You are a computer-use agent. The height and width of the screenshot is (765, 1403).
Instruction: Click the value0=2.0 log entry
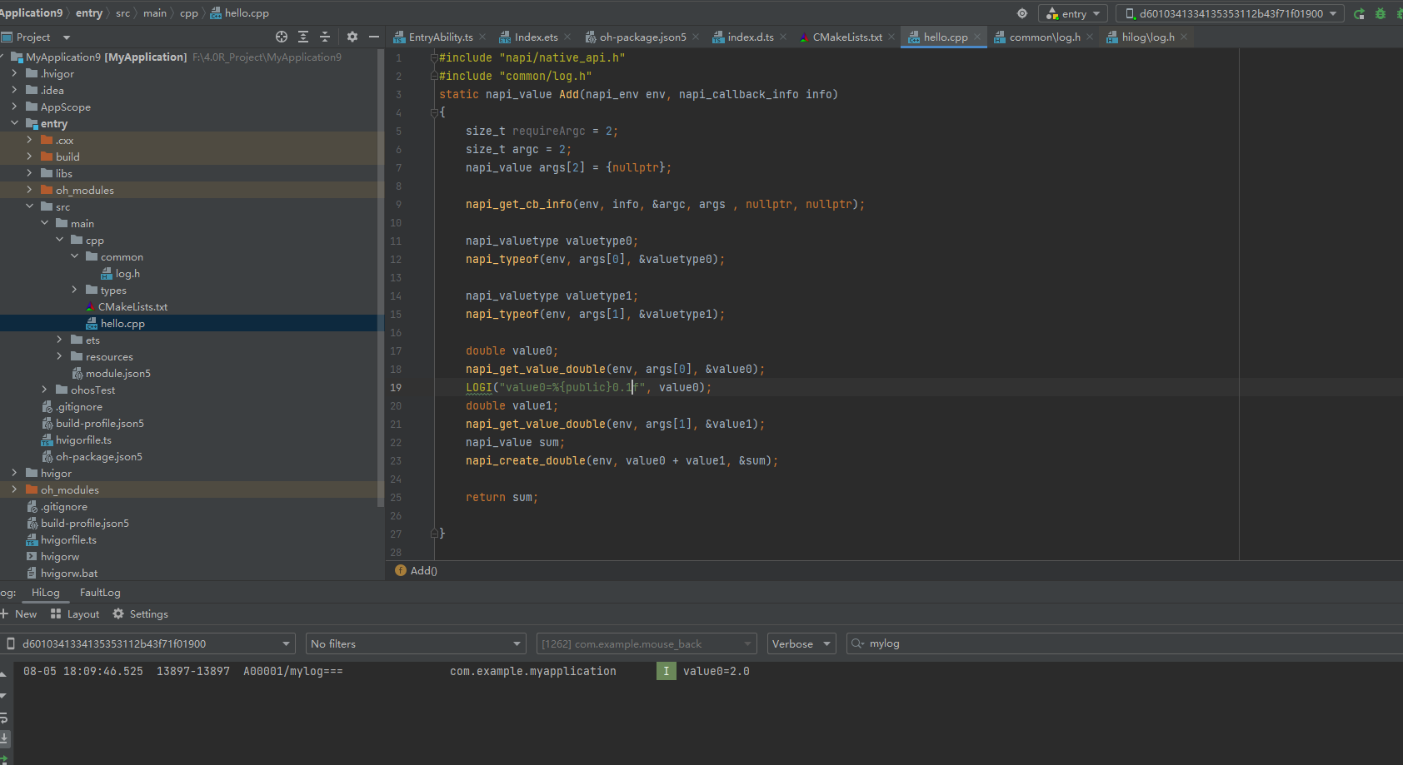(x=716, y=671)
